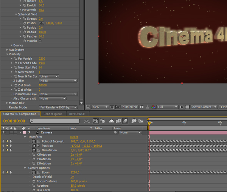Open Also Obscure with dropdown
Viewport: 227px width, 192px height.
(x=53, y=99)
